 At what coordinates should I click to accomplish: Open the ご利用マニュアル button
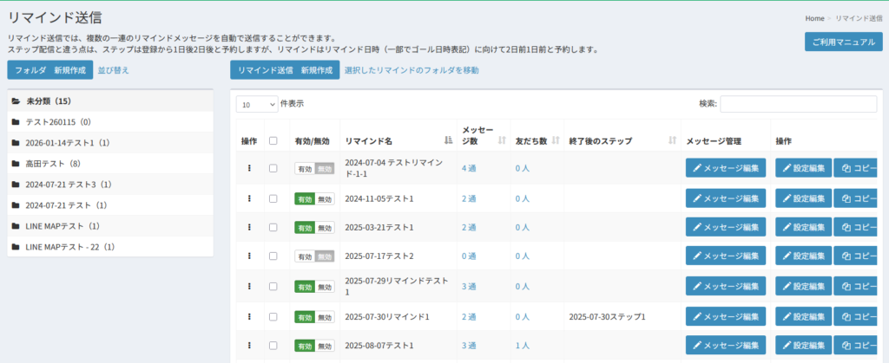coord(843,42)
